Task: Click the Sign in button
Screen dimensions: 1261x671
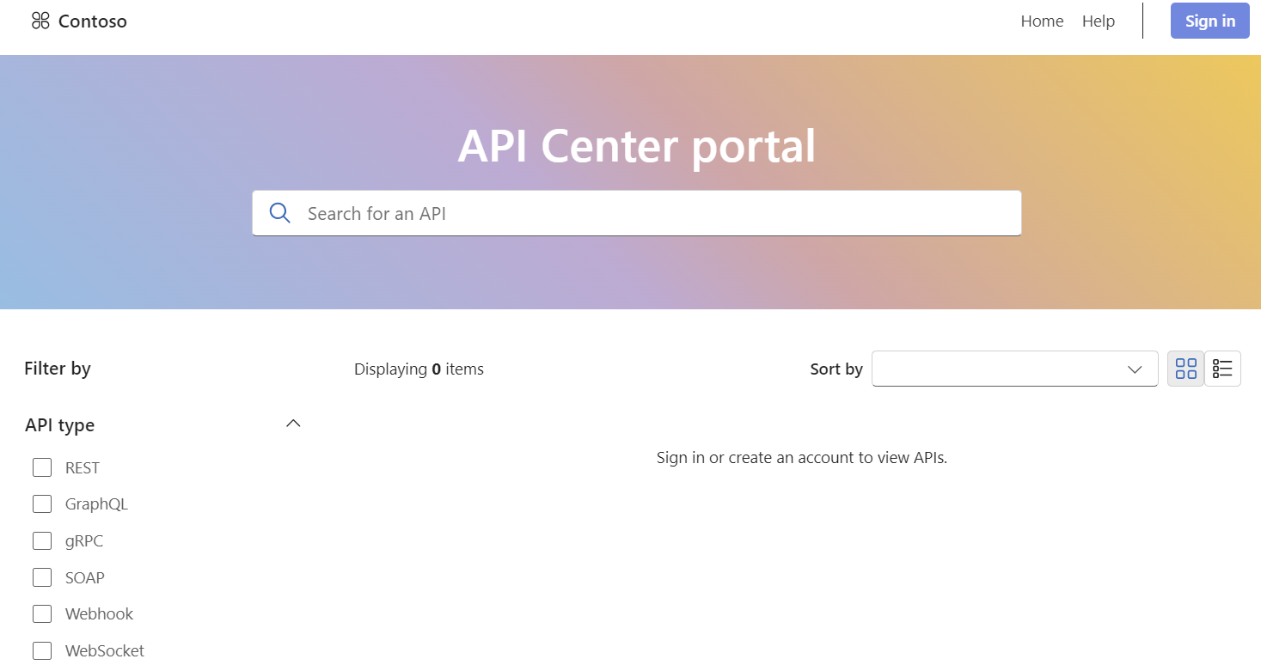Action: (1209, 21)
